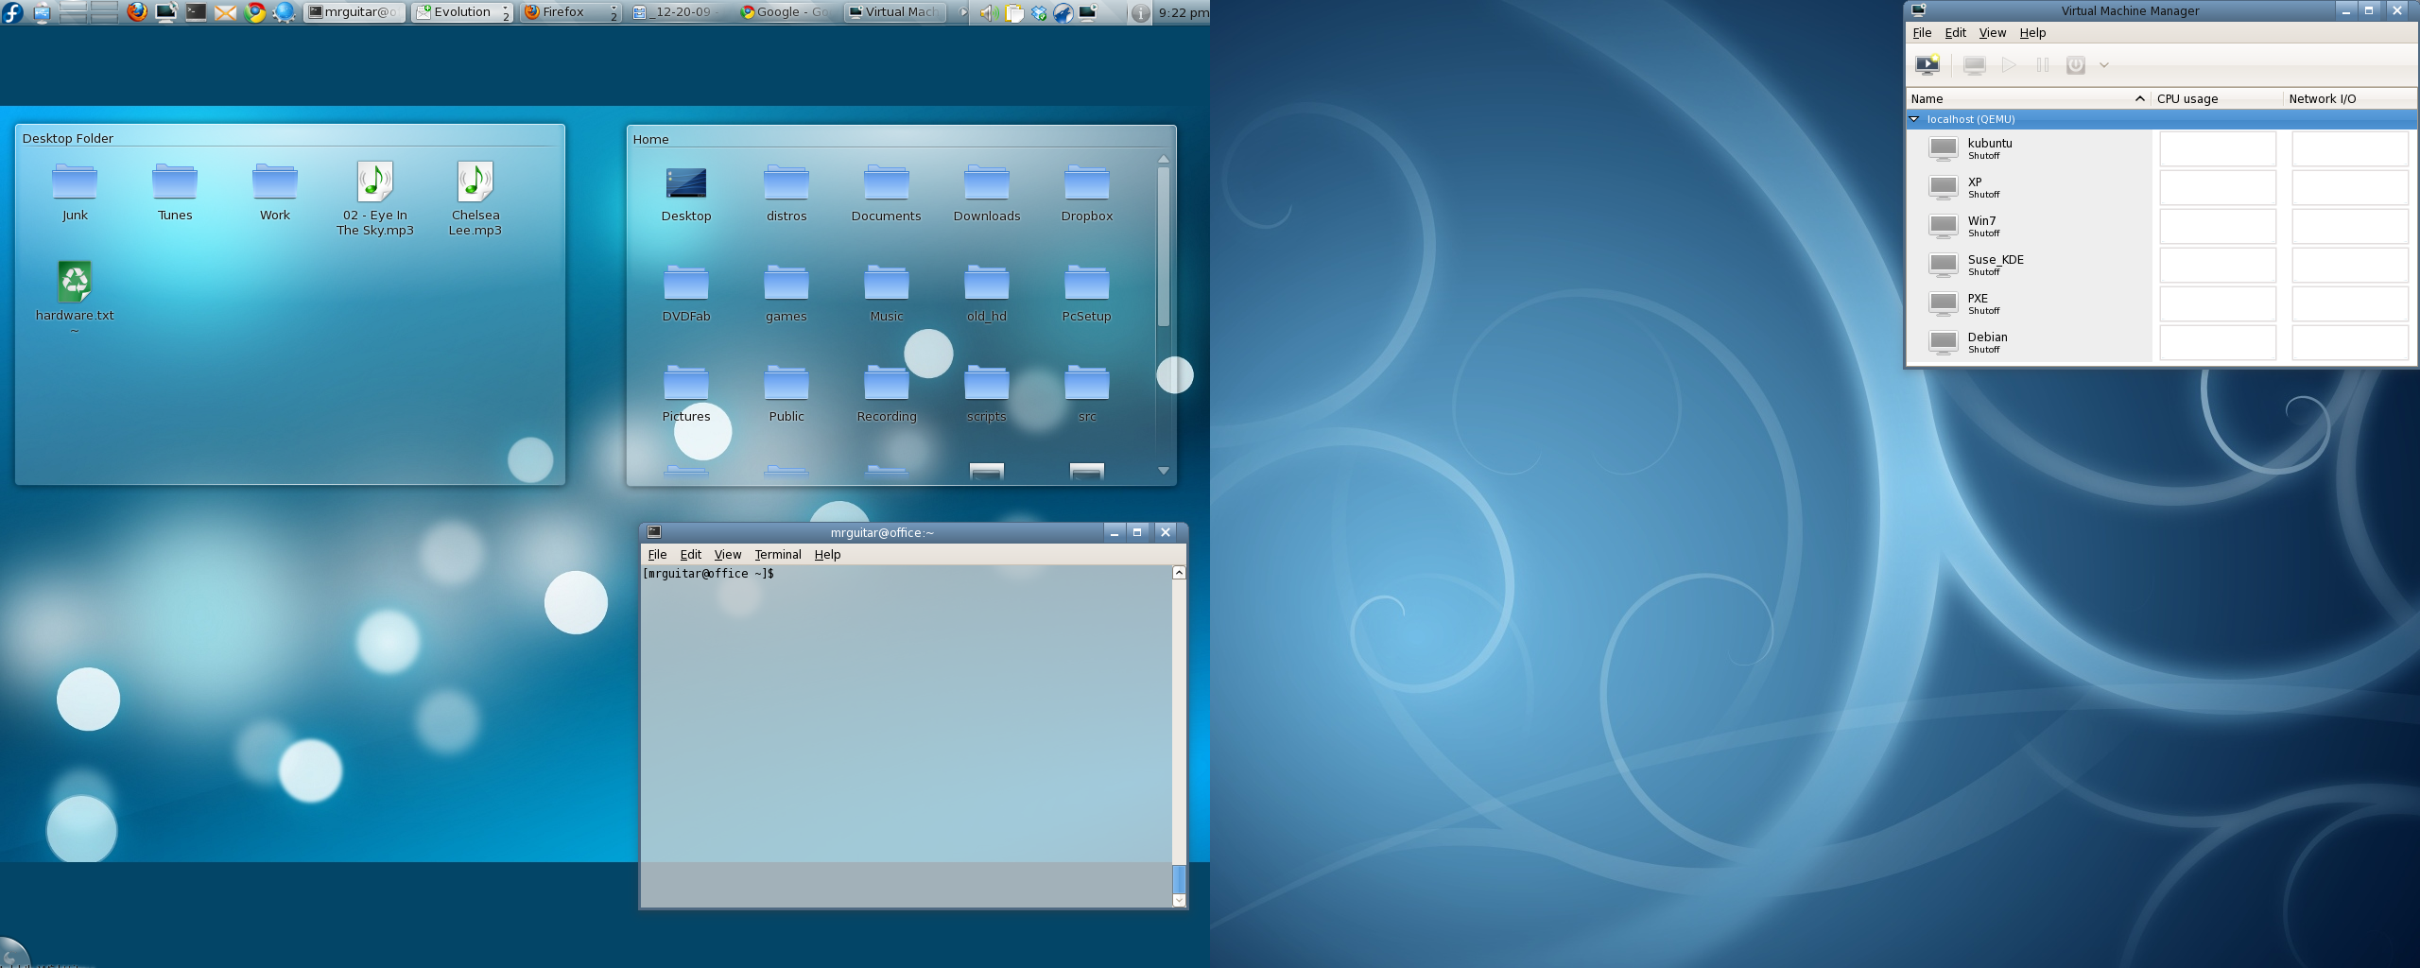Image resolution: width=2420 pixels, height=968 pixels.
Task: Create a new virtual machine in the toolbar
Action: 1927,65
